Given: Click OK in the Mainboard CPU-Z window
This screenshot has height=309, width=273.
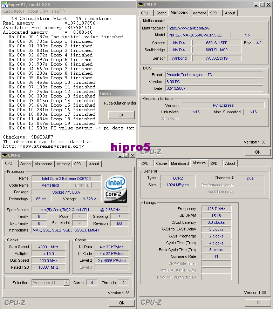Looking at the screenshot, I should (258, 152).
